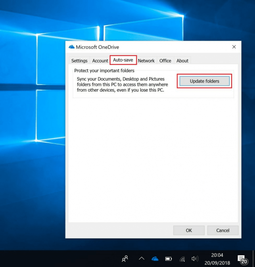Switch to the Office tab
Image resolution: width=255 pixels, height=267 pixels.
pos(165,60)
